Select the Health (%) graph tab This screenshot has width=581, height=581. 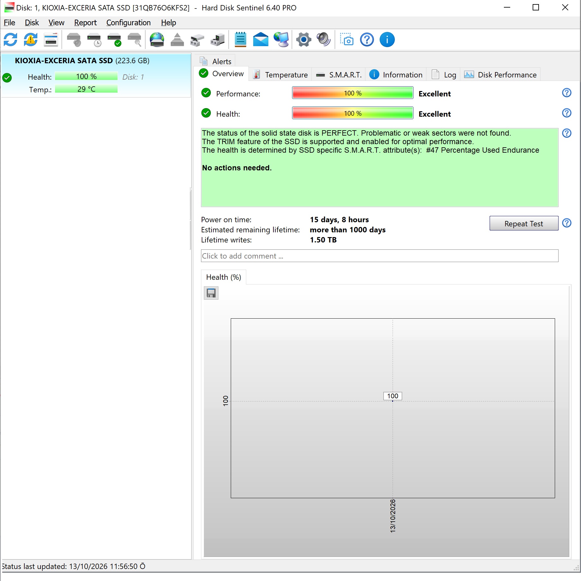pos(223,277)
